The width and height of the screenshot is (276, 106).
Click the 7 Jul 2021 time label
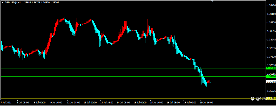(x=6, y=103)
